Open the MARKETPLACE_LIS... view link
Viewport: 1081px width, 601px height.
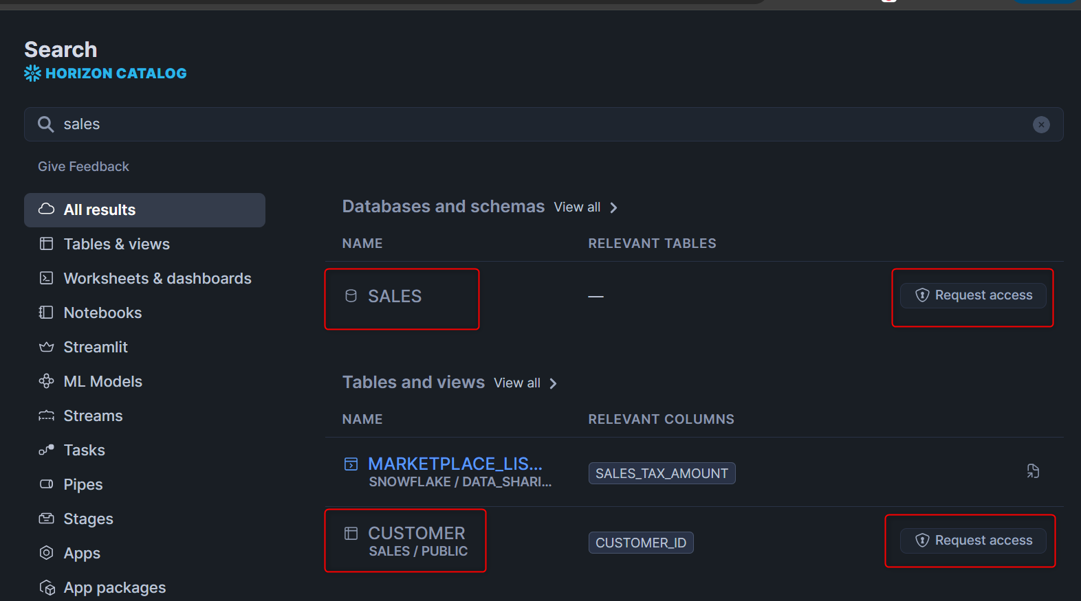(455, 464)
